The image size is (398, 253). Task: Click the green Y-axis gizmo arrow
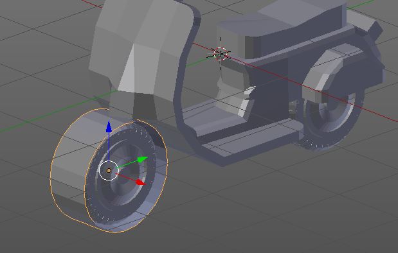(x=143, y=159)
